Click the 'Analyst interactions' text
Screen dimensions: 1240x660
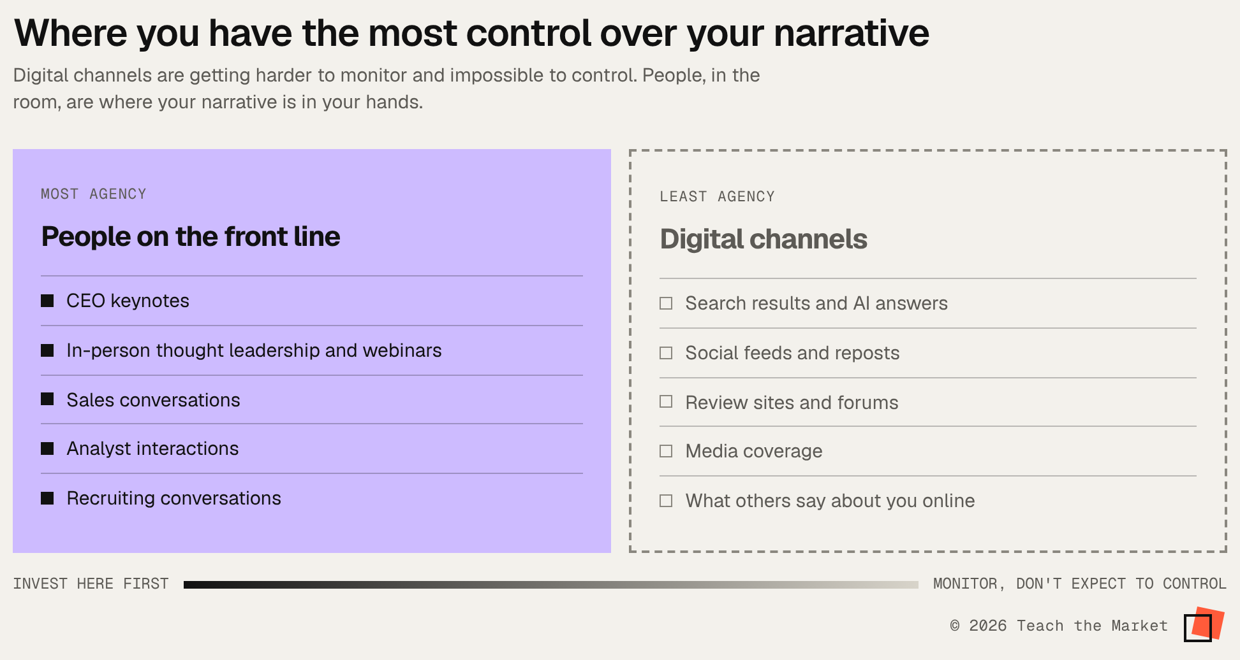(152, 448)
